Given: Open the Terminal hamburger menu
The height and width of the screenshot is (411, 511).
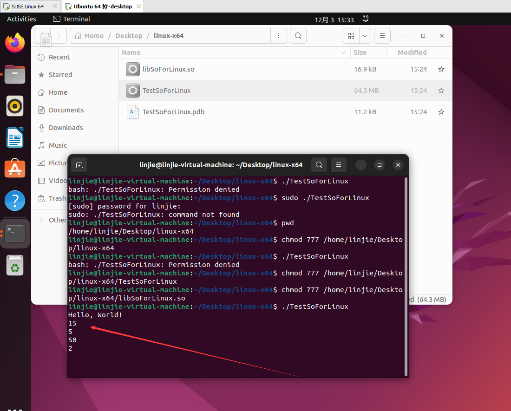Looking at the screenshot, I should click(339, 165).
